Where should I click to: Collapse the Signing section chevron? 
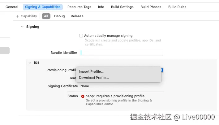[x=22, y=27]
